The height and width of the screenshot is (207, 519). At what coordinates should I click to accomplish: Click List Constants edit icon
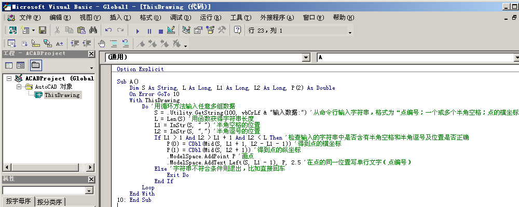click(x=24, y=43)
